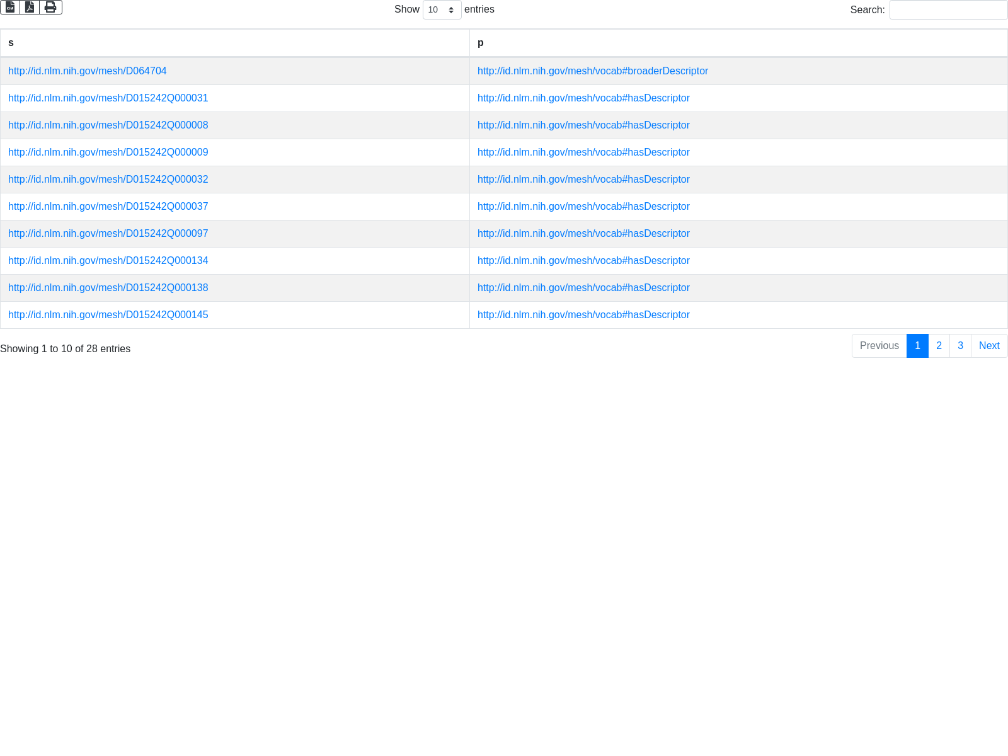
Task: Open the vocab#broaderDescriptor predicate link
Action: point(592,71)
